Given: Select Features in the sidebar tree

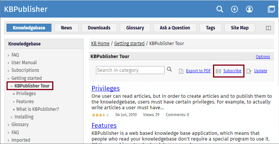Looking at the screenshot, I should coord(25,102).
